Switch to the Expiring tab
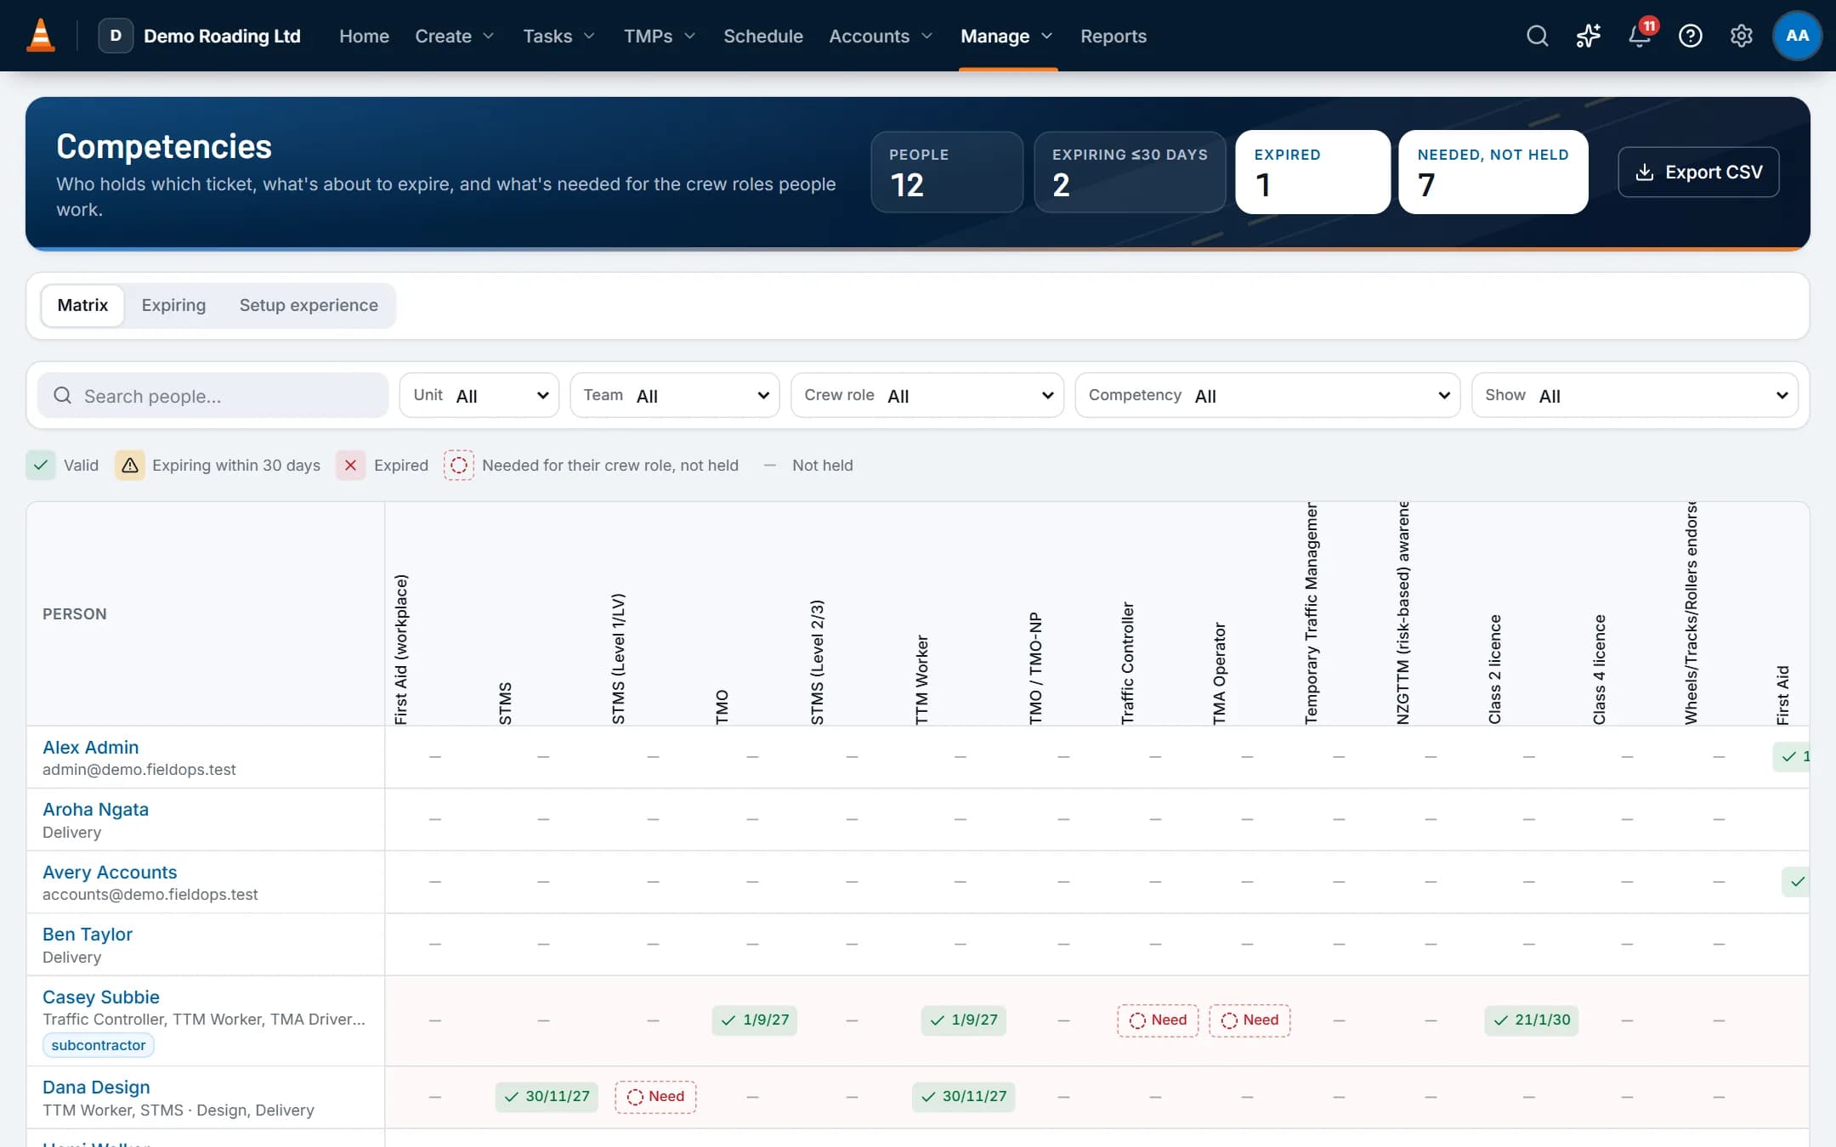Viewport: 1836px width, 1147px height. [173, 305]
